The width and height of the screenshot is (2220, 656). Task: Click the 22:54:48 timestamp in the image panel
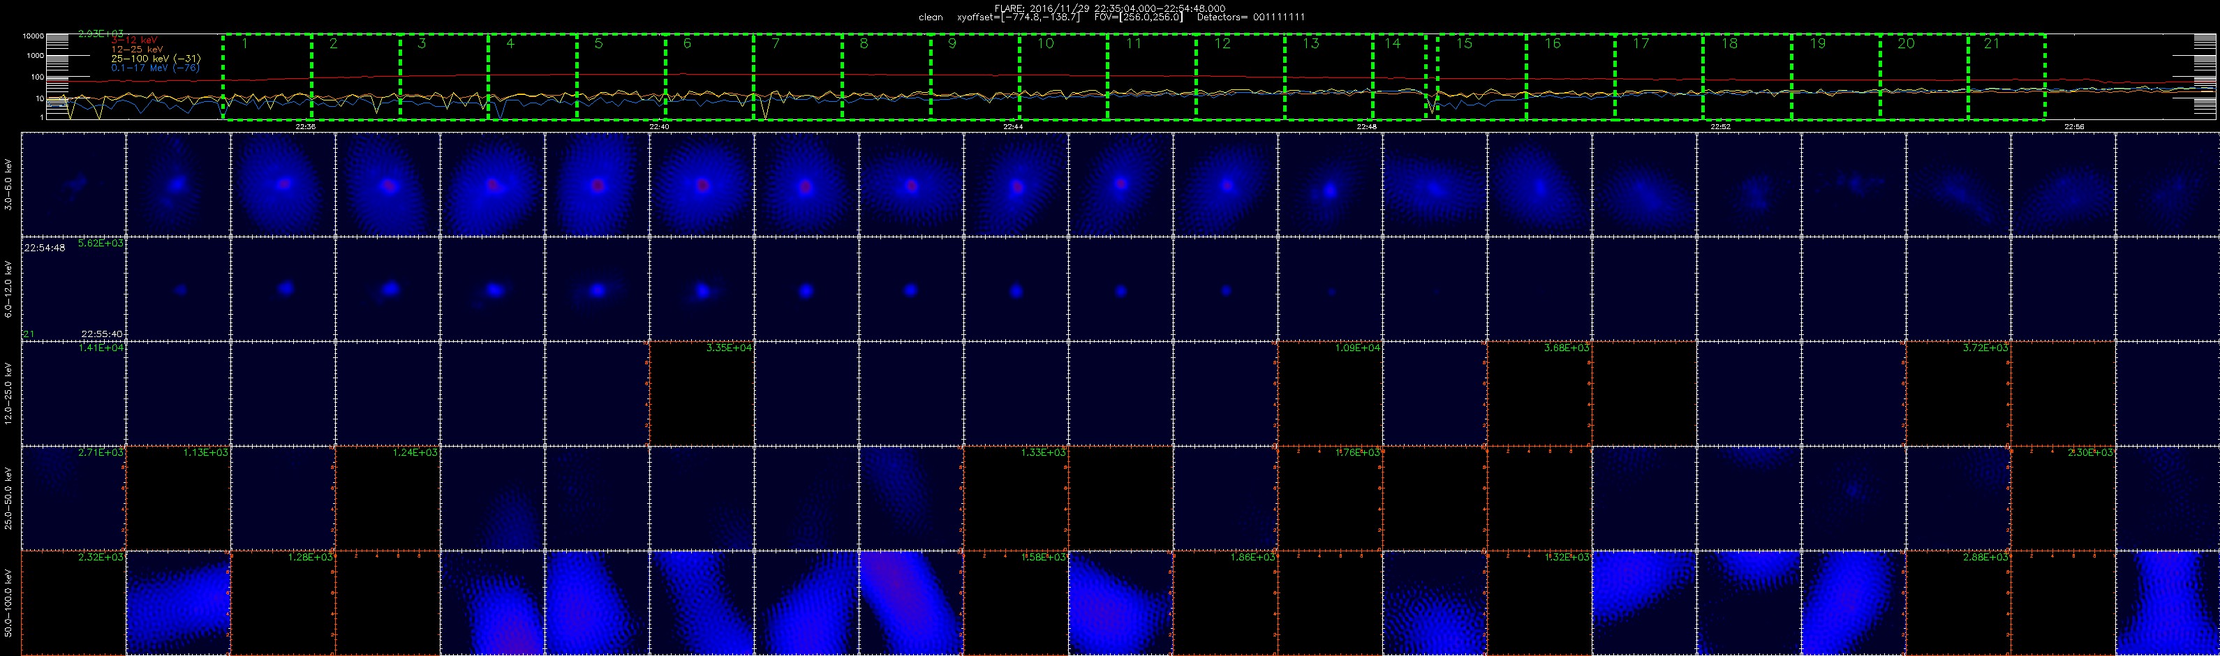(x=44, y=248)
